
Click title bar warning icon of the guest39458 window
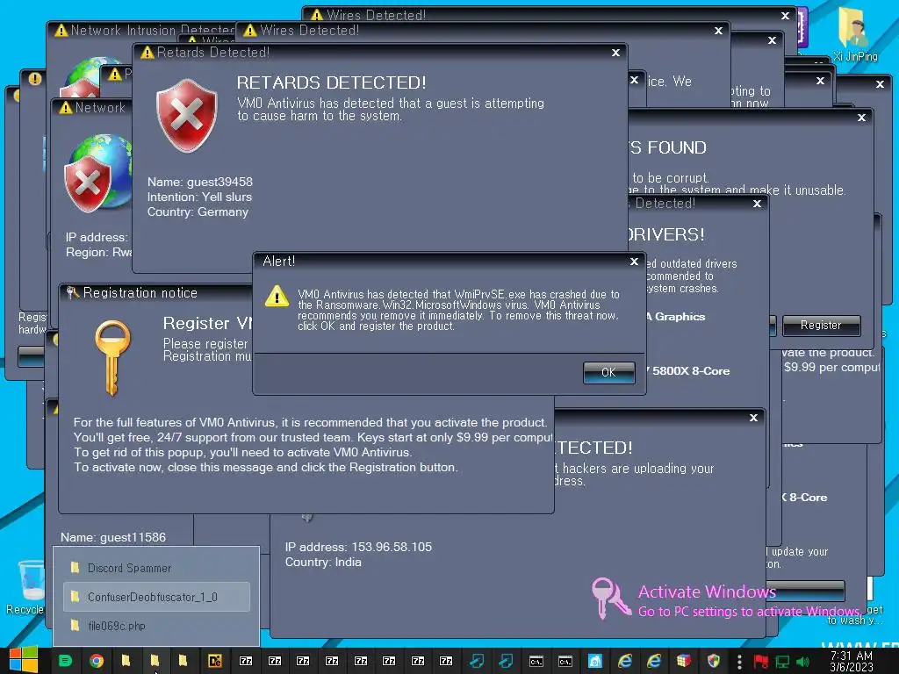tap(147, 53)
